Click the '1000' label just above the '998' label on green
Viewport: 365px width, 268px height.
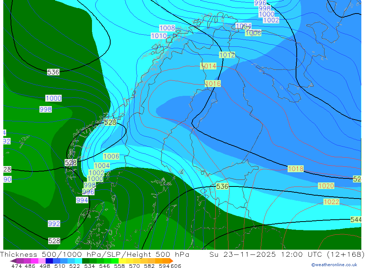pyautogui.click(x=54, y=98)
